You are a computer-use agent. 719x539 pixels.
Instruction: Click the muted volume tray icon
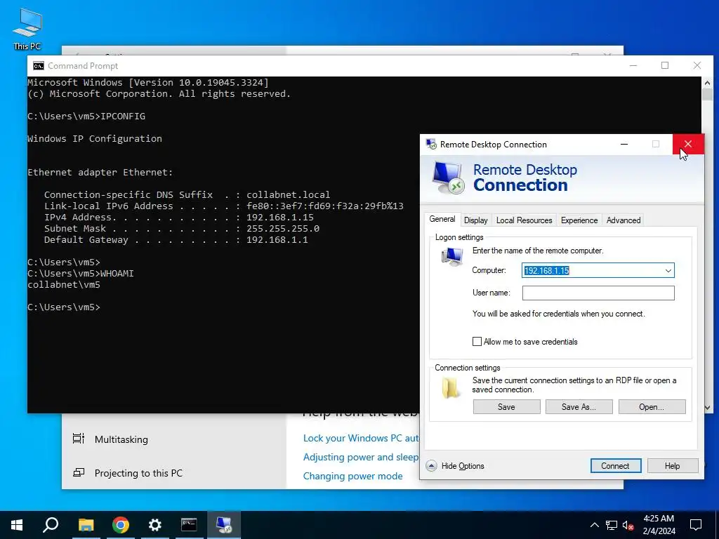628,525
